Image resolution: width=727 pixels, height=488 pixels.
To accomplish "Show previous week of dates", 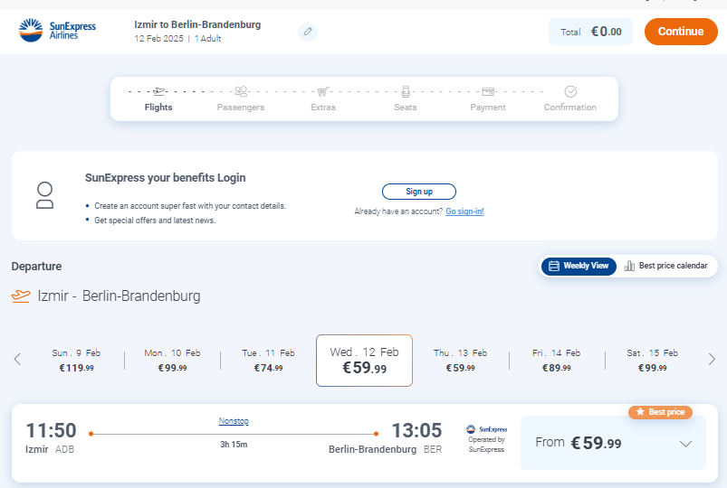I will coord(17,360).
